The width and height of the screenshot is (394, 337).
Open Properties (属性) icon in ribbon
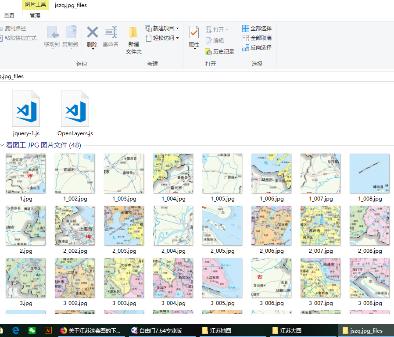point(194,33)
